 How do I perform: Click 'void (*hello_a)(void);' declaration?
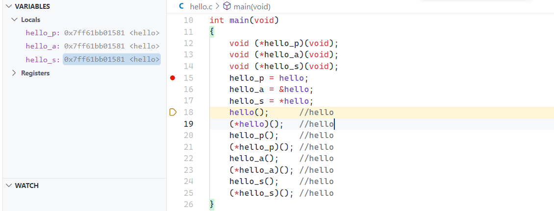[x=284, y=55]
